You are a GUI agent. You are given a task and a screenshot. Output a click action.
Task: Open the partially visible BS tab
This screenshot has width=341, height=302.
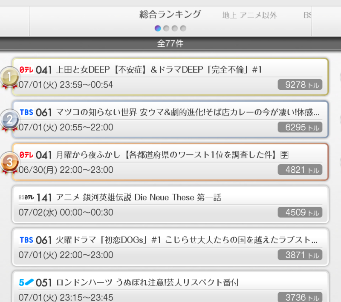pos(307,15)
